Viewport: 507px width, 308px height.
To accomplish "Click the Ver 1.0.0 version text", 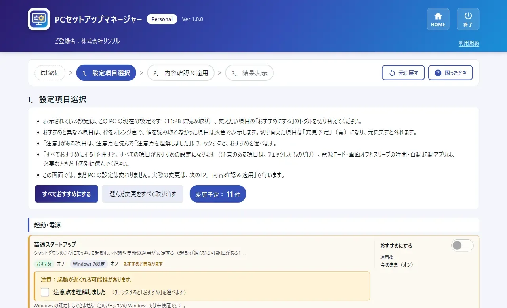I will tap(193, 19).
